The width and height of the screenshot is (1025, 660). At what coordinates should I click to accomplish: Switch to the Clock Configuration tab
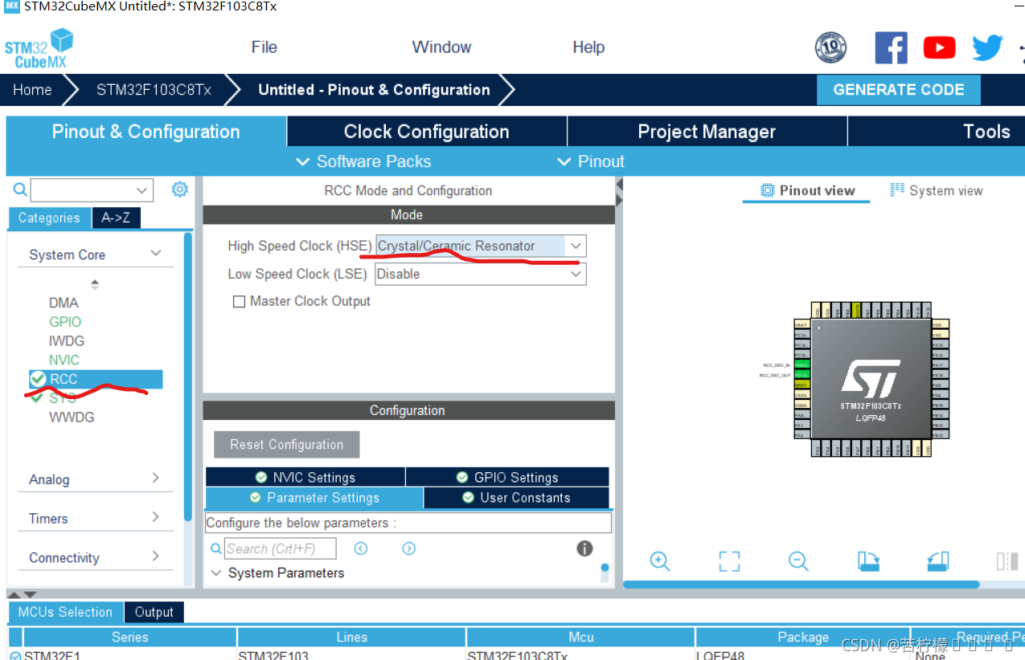point(427,132)
